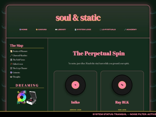The height and width of the screenshot is (117, 156).
Task: Click the system status ticker bar
Action: (x=78, y=114)
